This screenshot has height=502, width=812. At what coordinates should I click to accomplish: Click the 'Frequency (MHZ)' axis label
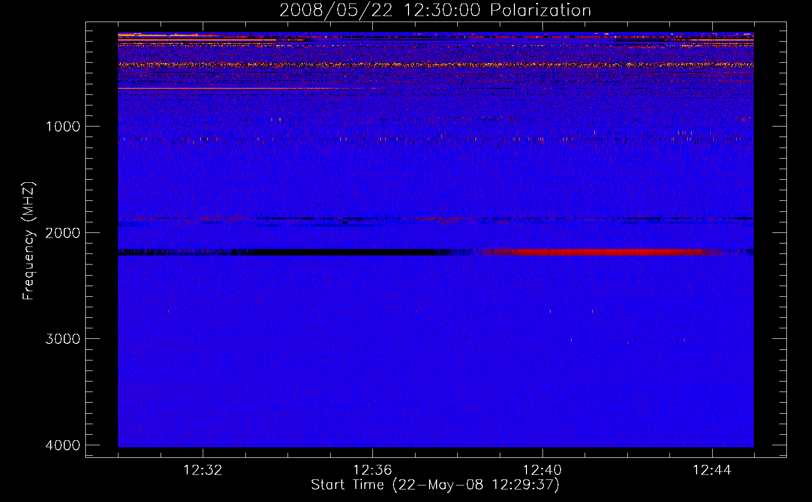[29, 240]
